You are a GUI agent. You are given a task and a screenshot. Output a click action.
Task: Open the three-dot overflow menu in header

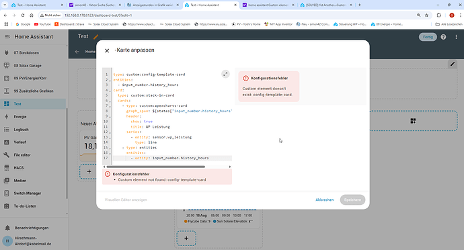click(456, 37)
